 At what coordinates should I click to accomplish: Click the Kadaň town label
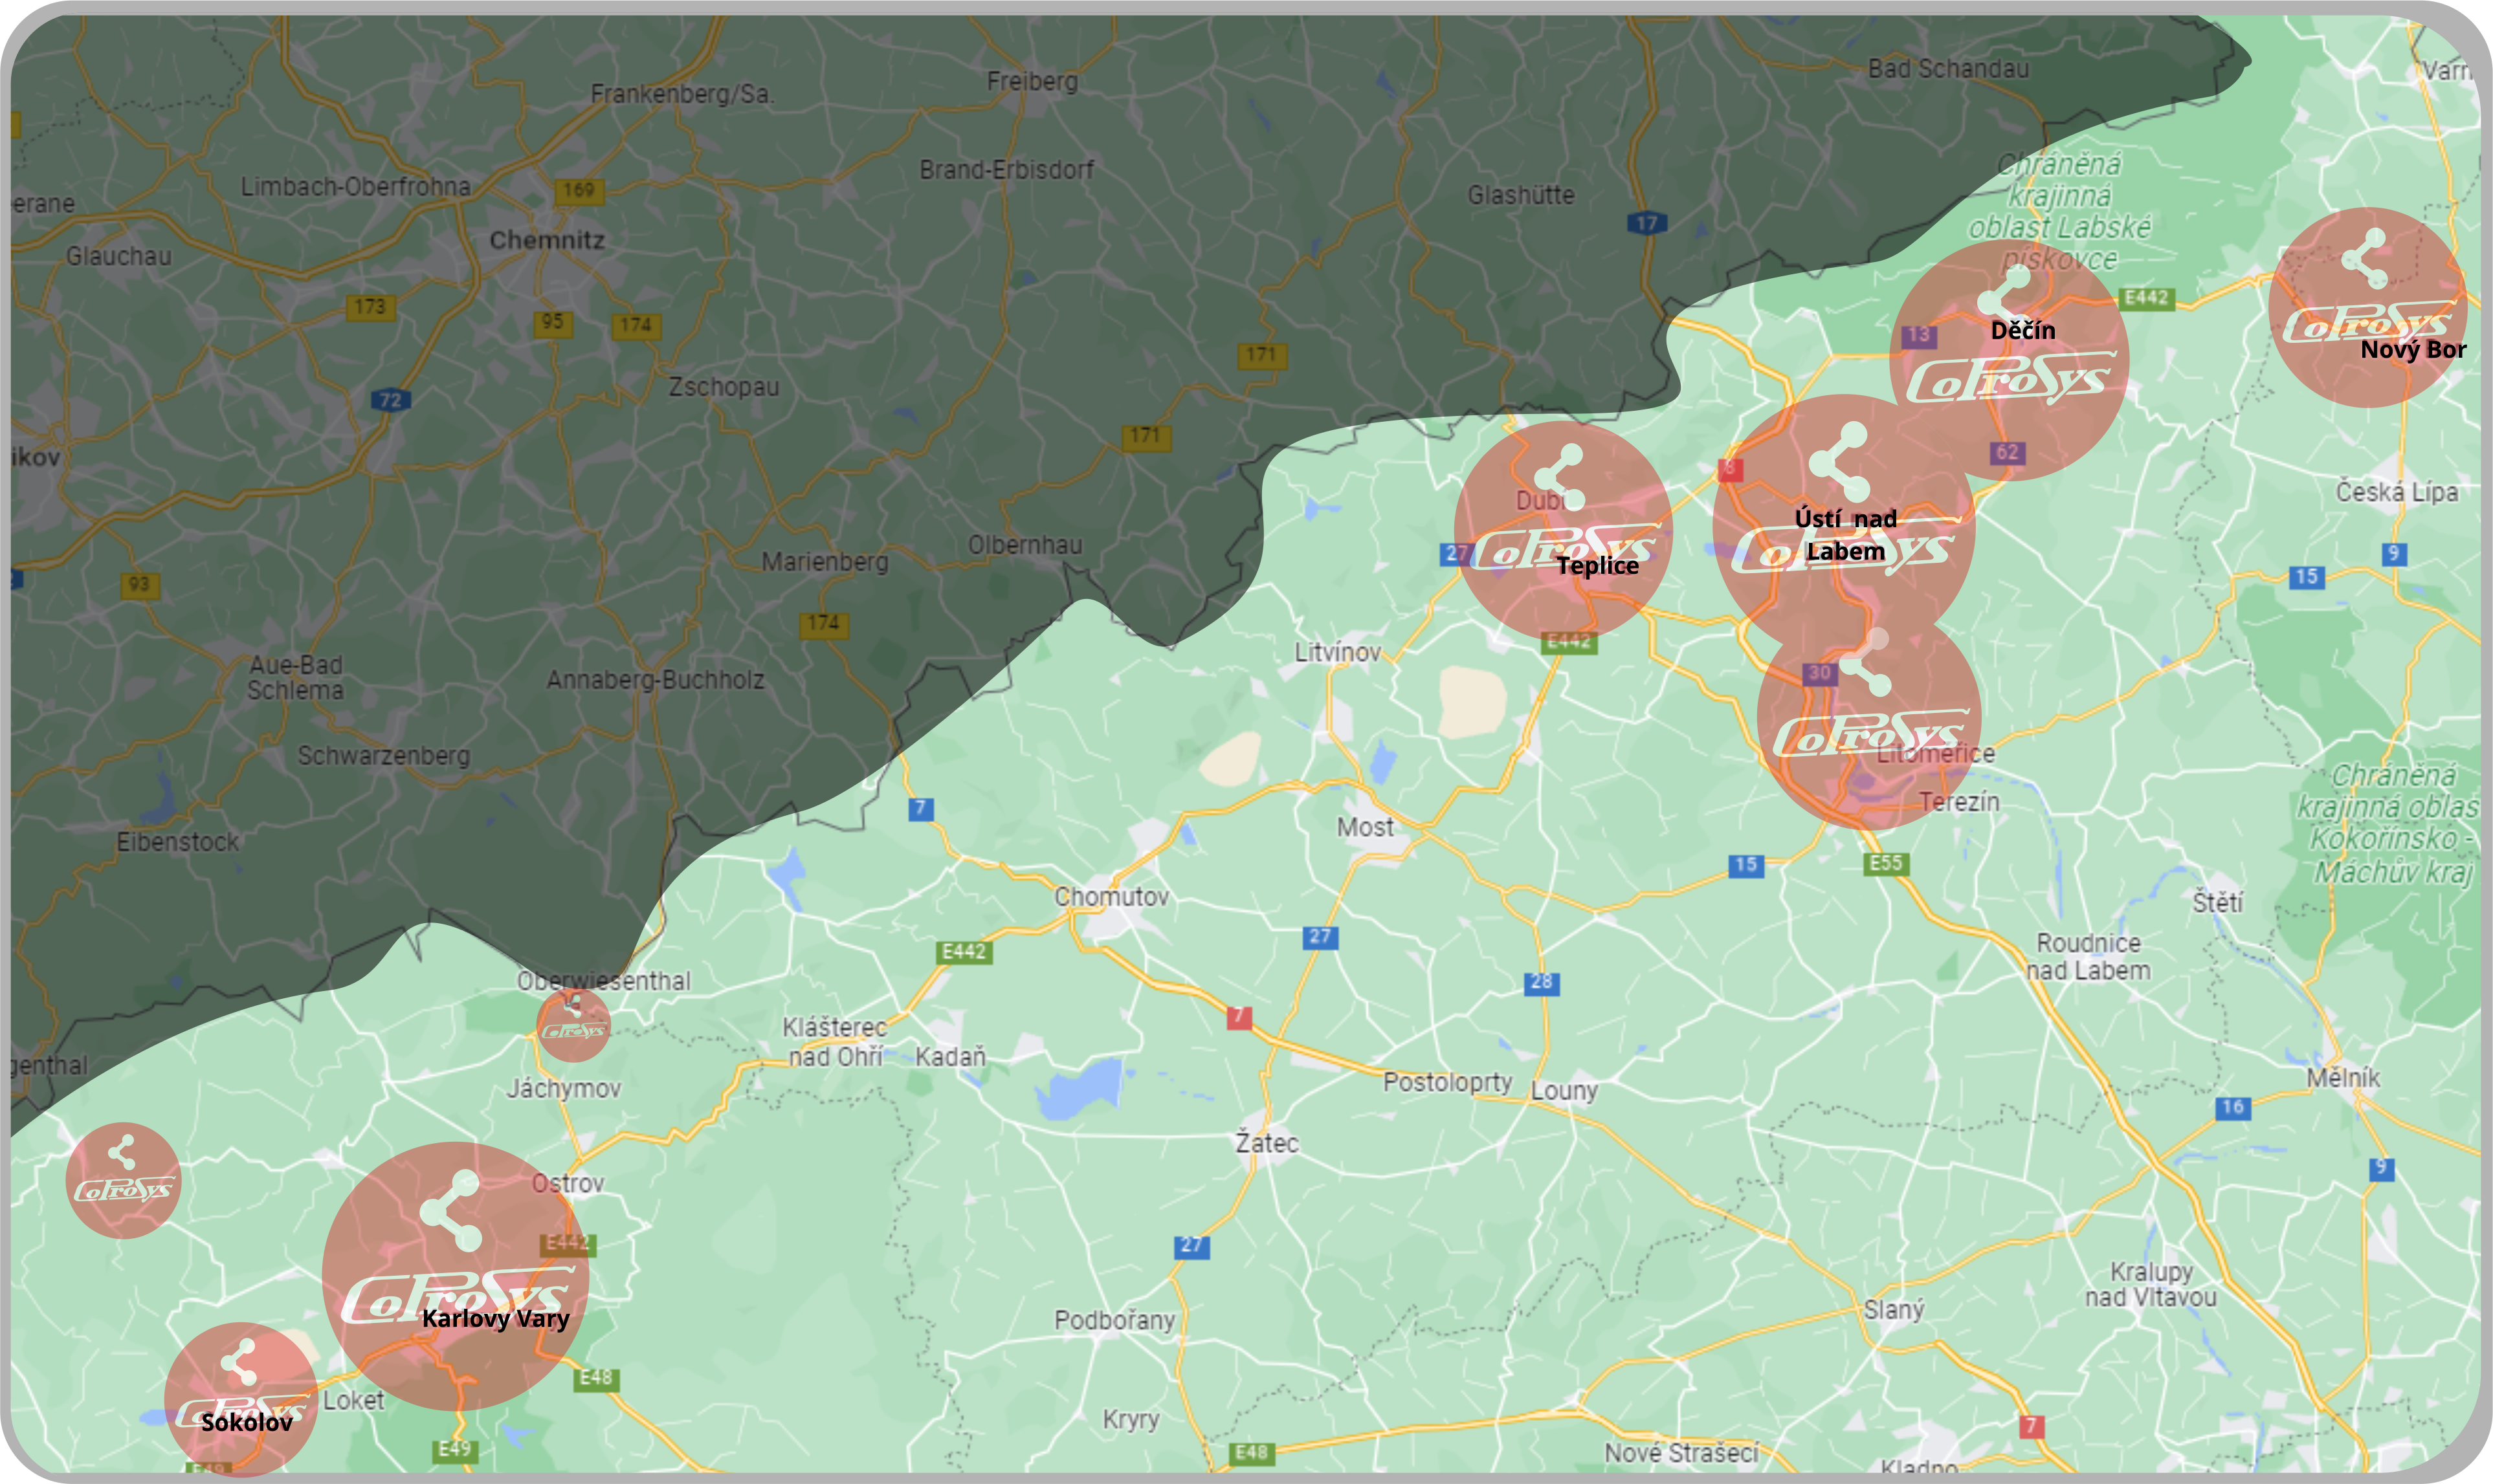pyautogui.click(x=950, y=1056)
